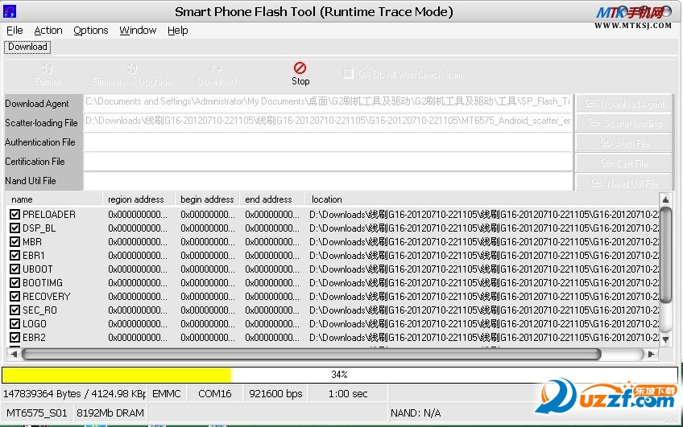
Task: Click the Nand Util File field
Action: (328, 181)
